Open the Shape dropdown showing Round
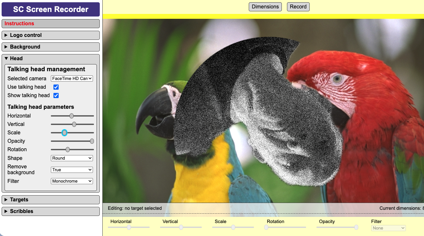 click(x=72, y=158)
